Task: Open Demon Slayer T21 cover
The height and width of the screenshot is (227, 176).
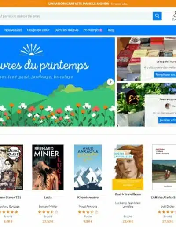Action: [11, 167]
